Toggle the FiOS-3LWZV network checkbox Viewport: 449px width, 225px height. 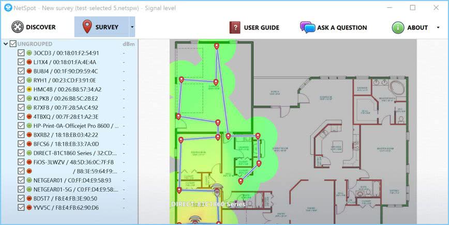(21, 162)
